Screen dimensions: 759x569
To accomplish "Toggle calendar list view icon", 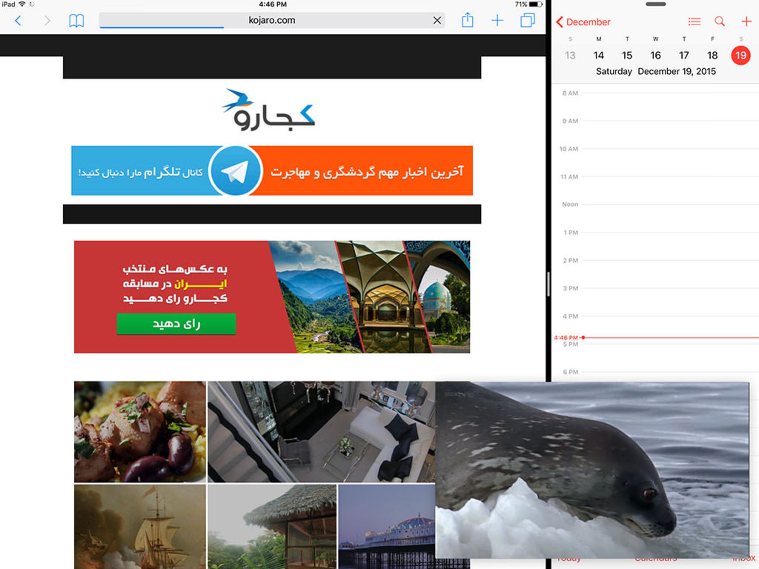I will 694,22.
